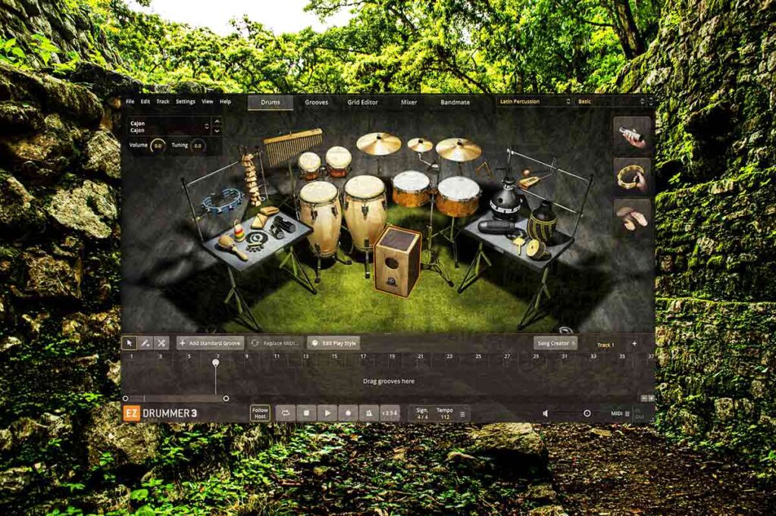Toggle the loop playback button
This screenshot has height=516, width=776.
[286, 413]
